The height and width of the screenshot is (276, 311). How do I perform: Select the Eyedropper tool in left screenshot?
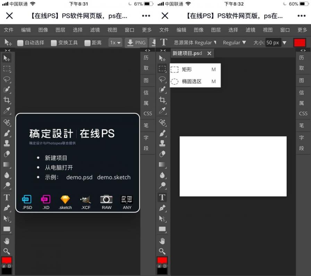(x=7, y=110)
